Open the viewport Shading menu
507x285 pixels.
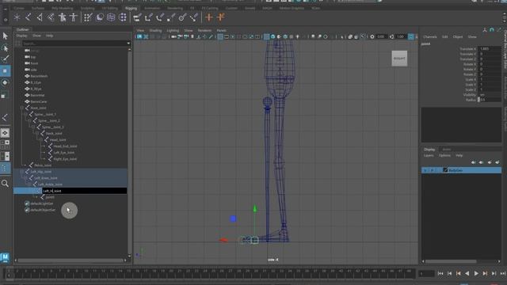point(155,30)
